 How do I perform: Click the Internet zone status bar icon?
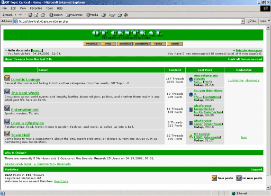(x=234, y=193)
